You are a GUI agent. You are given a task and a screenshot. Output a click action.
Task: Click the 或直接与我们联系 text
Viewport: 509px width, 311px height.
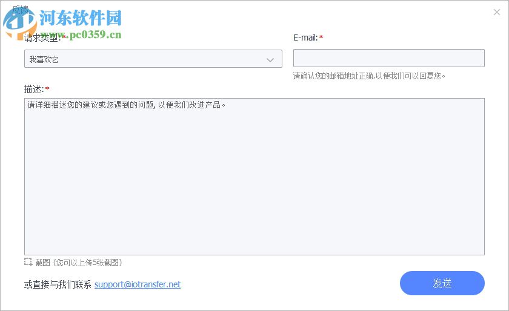coord(58,285)
